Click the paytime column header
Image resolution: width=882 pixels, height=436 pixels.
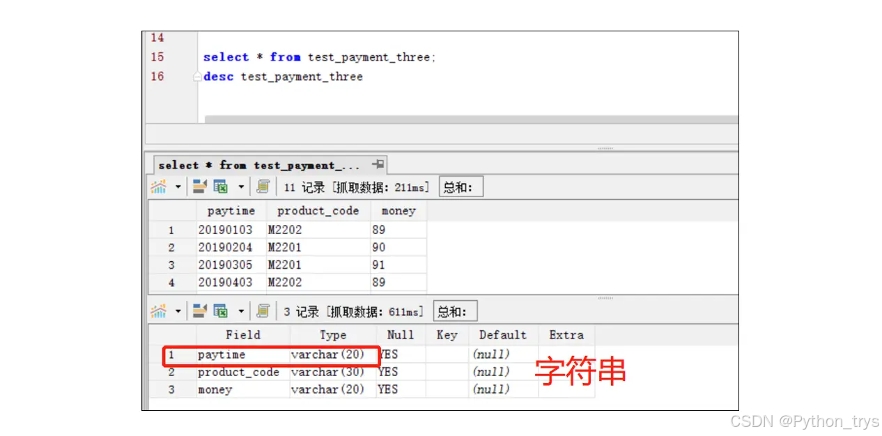(231, 210)
